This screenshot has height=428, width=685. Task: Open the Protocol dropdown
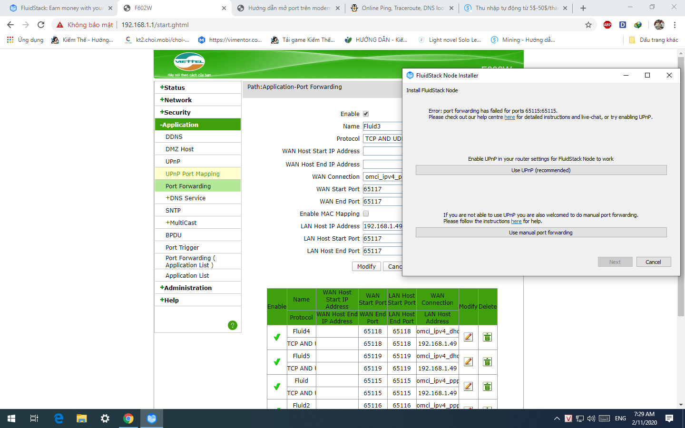click(382, 138)
